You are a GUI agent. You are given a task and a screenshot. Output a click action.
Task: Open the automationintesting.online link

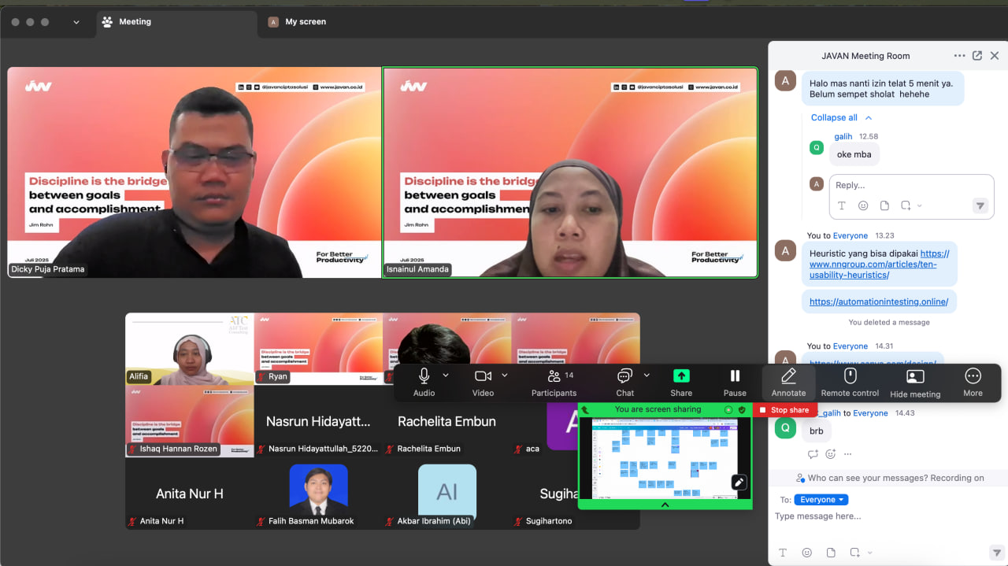(879, 301)
